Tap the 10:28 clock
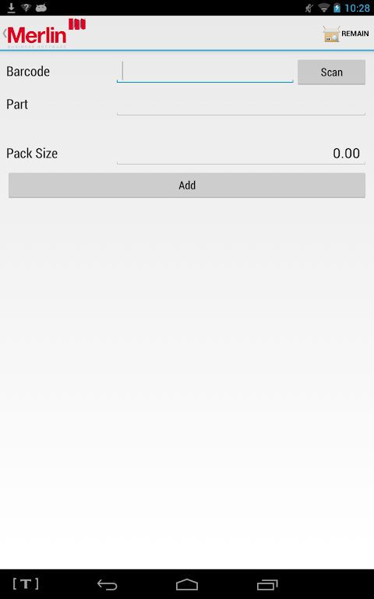374x599 pixels. pyautogui.click(x=357, y=8)
